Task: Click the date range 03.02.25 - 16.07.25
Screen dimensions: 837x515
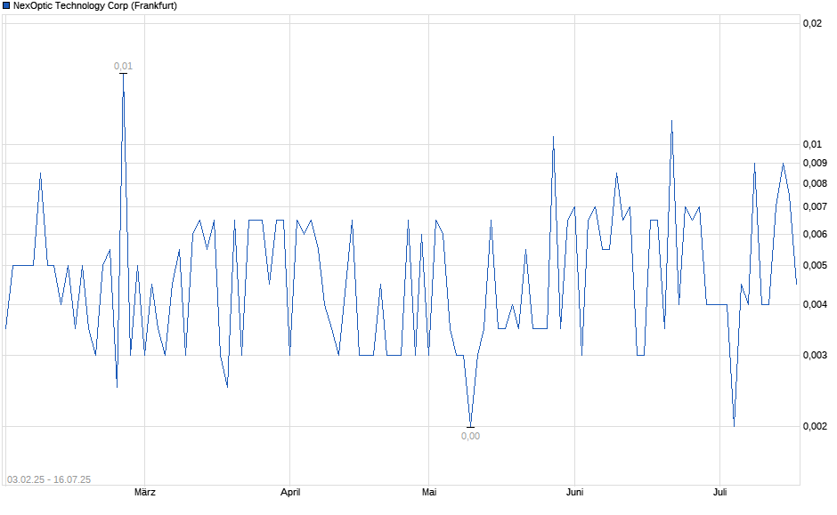Action: pos(49,479)
